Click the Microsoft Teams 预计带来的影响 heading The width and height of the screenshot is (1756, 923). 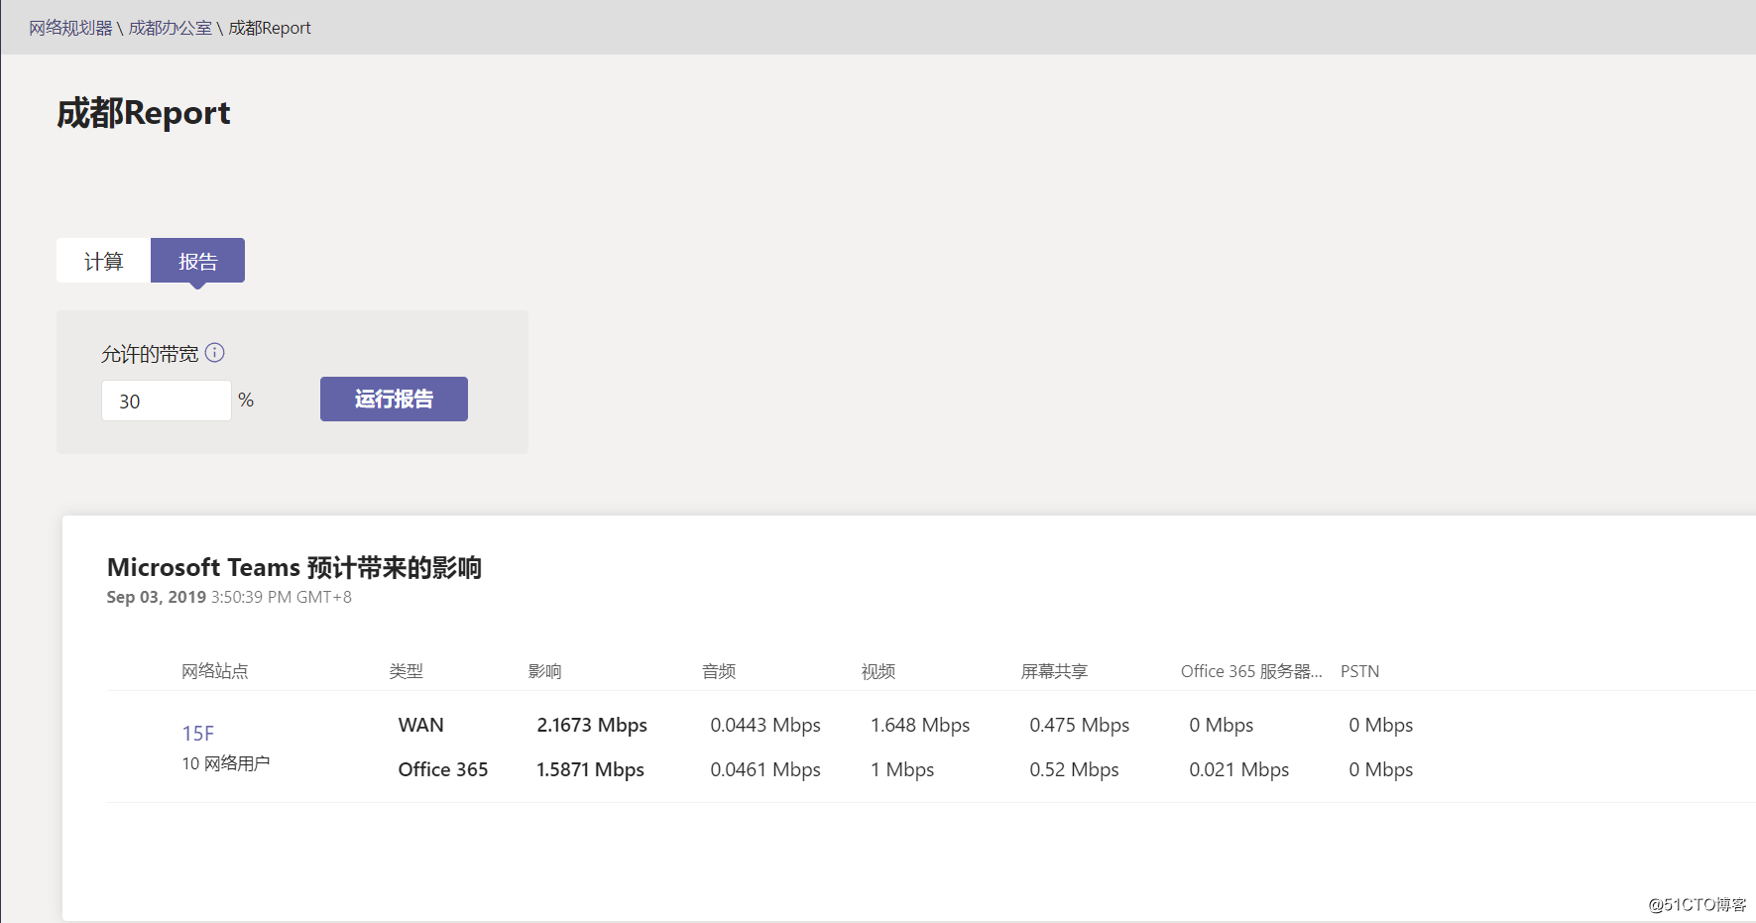point(294,567)
